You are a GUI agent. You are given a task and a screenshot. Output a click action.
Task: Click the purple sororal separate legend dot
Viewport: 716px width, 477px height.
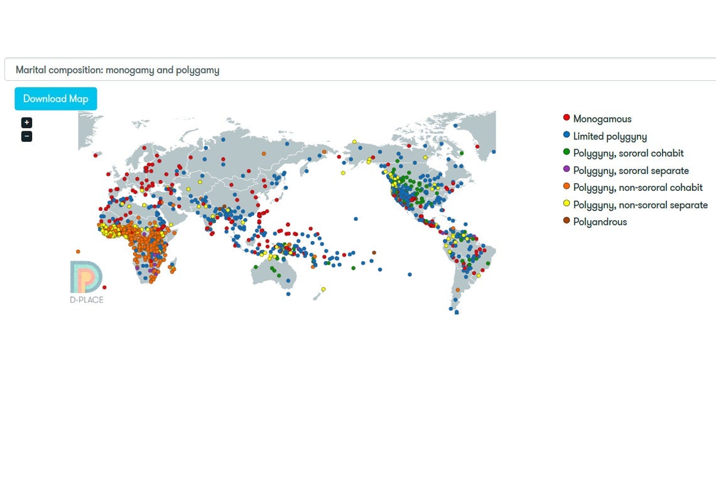[x=567, y=169]
